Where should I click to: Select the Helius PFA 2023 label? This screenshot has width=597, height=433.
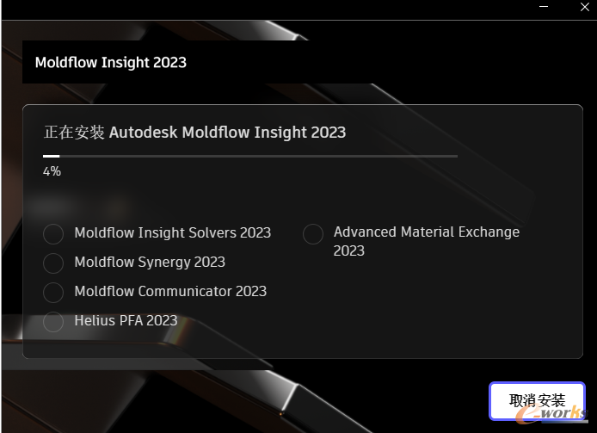126,320
